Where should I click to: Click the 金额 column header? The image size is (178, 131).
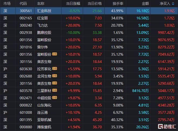point(145,4)
